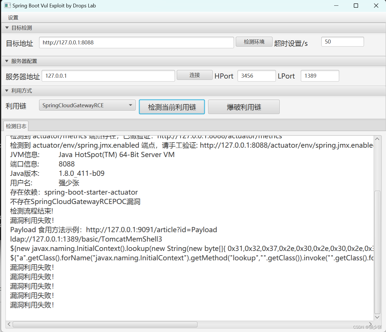Image resolution: width=386 pixels, height=332 pixels.
Task: Click the LPort field showing 1389
Action: pyautogui.click(x=320, y=76)
